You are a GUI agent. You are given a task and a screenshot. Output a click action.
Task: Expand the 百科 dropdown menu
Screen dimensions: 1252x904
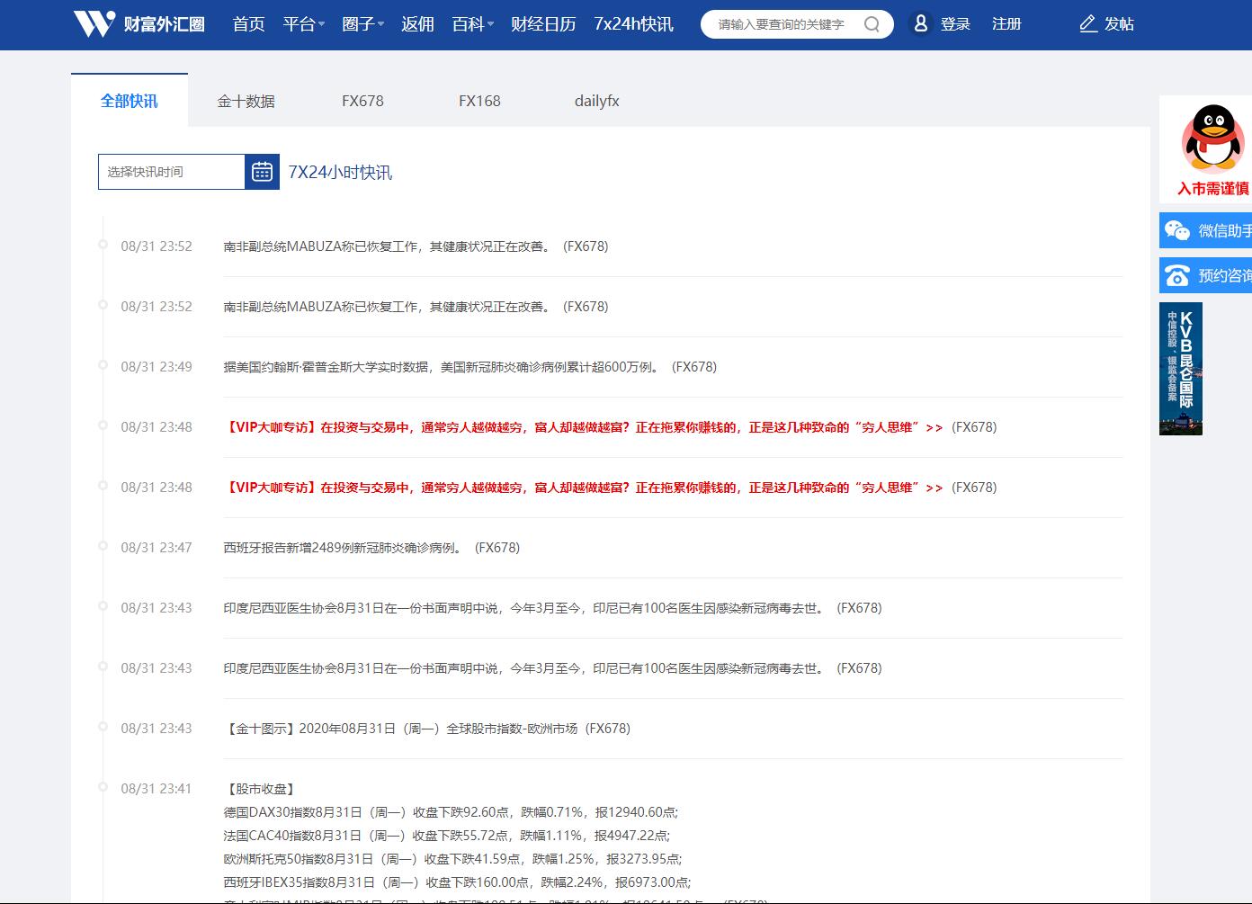(472, 24)
